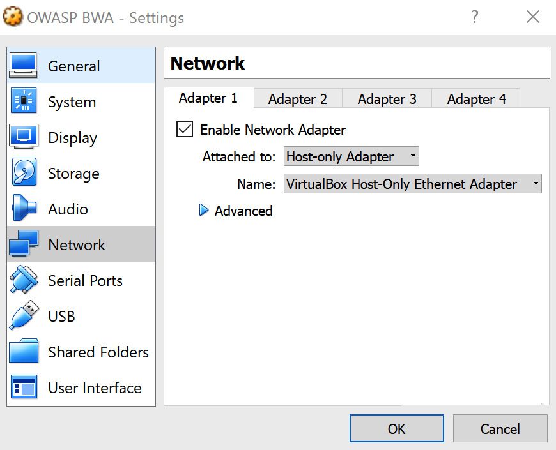Click the USB plug icon
The height and width of the screenshot is (450, 556).
[x=24, y=315]
